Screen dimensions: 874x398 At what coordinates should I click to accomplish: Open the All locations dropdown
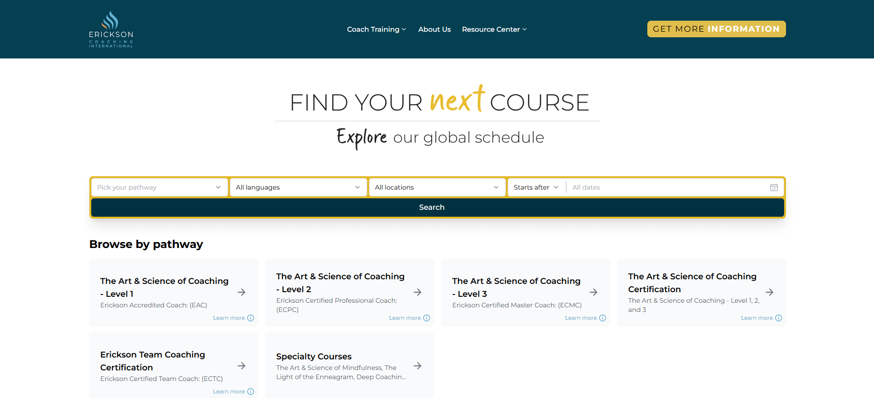click(x=437, y=187)
